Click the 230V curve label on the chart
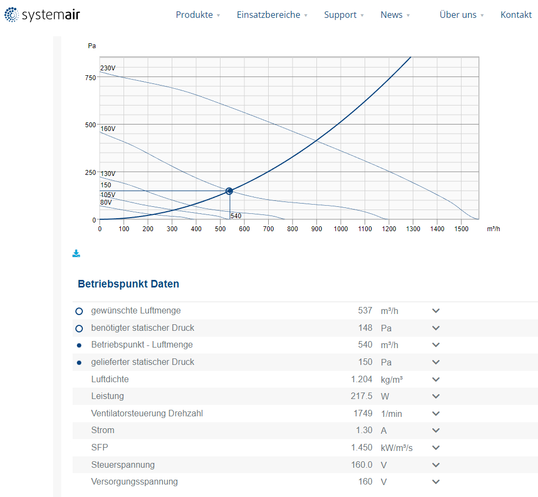Screen dimensions: 538x497 pyautogui.click(x=108, y=68)
